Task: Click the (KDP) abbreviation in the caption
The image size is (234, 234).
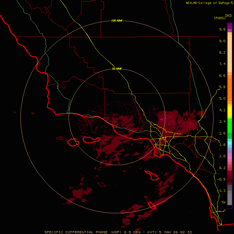Action: point(116,232)
